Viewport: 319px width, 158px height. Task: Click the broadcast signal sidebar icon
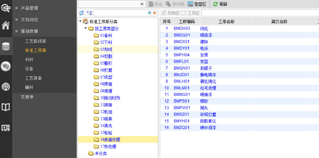point(6,87)
